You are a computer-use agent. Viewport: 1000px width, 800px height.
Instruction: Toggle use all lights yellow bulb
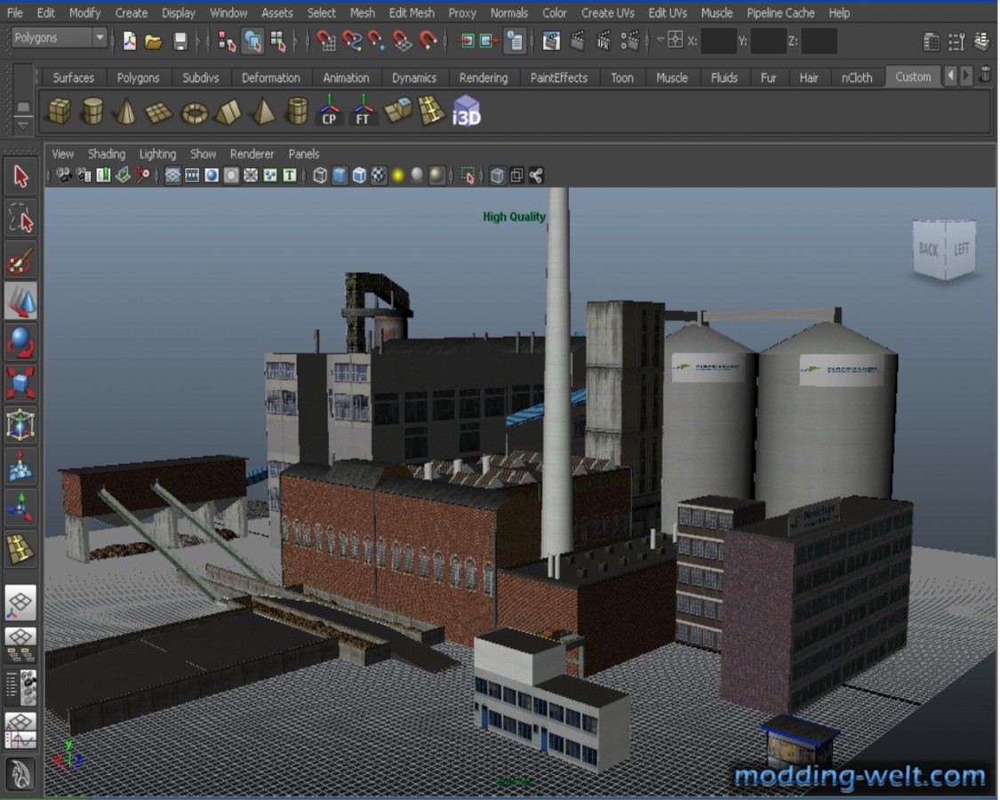tap(398, 175)
